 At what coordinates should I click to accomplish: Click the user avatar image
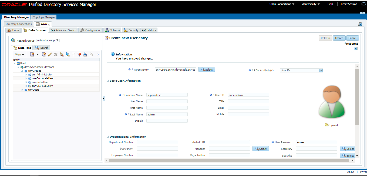pyautogui.click(x=332, y=102)
